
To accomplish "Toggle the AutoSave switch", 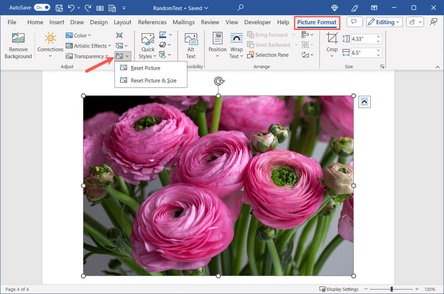I will tap(42, 8).
